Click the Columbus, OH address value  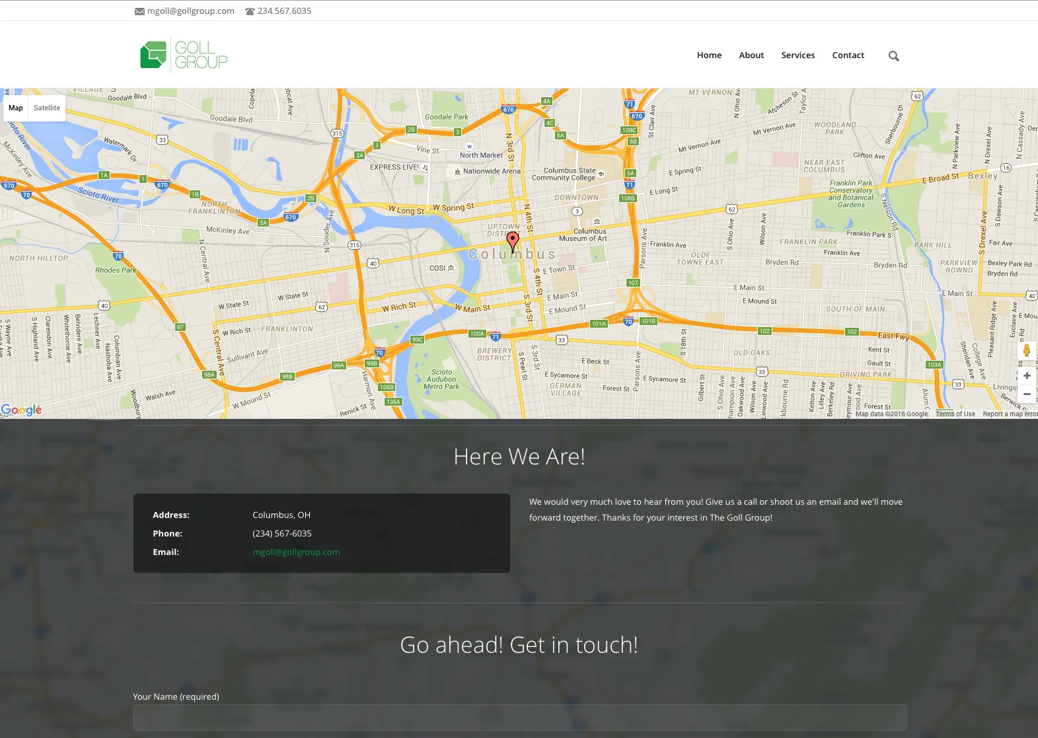(281, 515)
